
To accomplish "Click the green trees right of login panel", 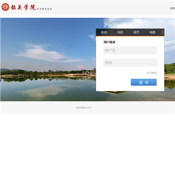I will point(170,69).
